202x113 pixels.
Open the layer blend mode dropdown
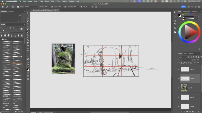point(184,60)
